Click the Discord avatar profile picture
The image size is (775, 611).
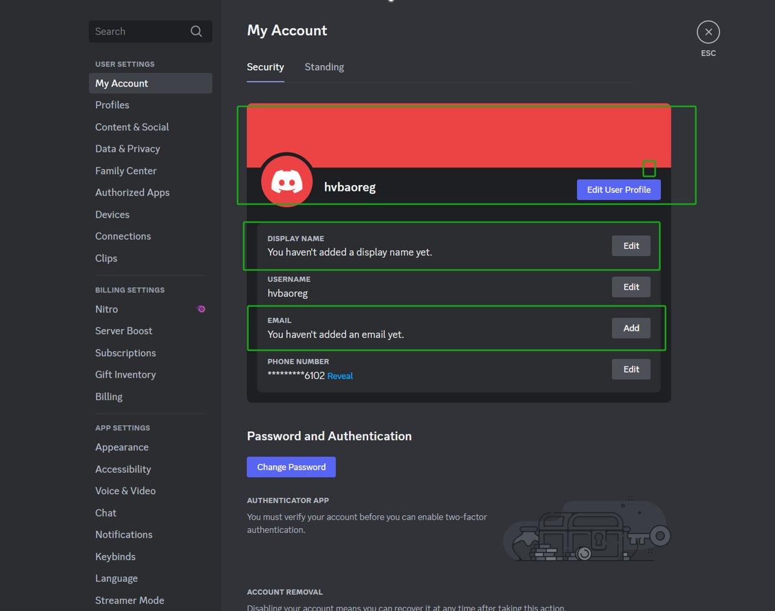(x=287, y=182)
